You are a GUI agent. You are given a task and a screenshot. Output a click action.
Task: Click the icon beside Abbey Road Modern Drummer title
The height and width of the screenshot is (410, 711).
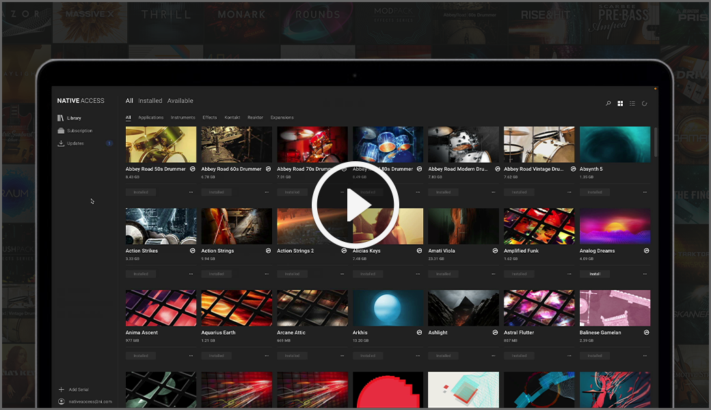(498, 169)
